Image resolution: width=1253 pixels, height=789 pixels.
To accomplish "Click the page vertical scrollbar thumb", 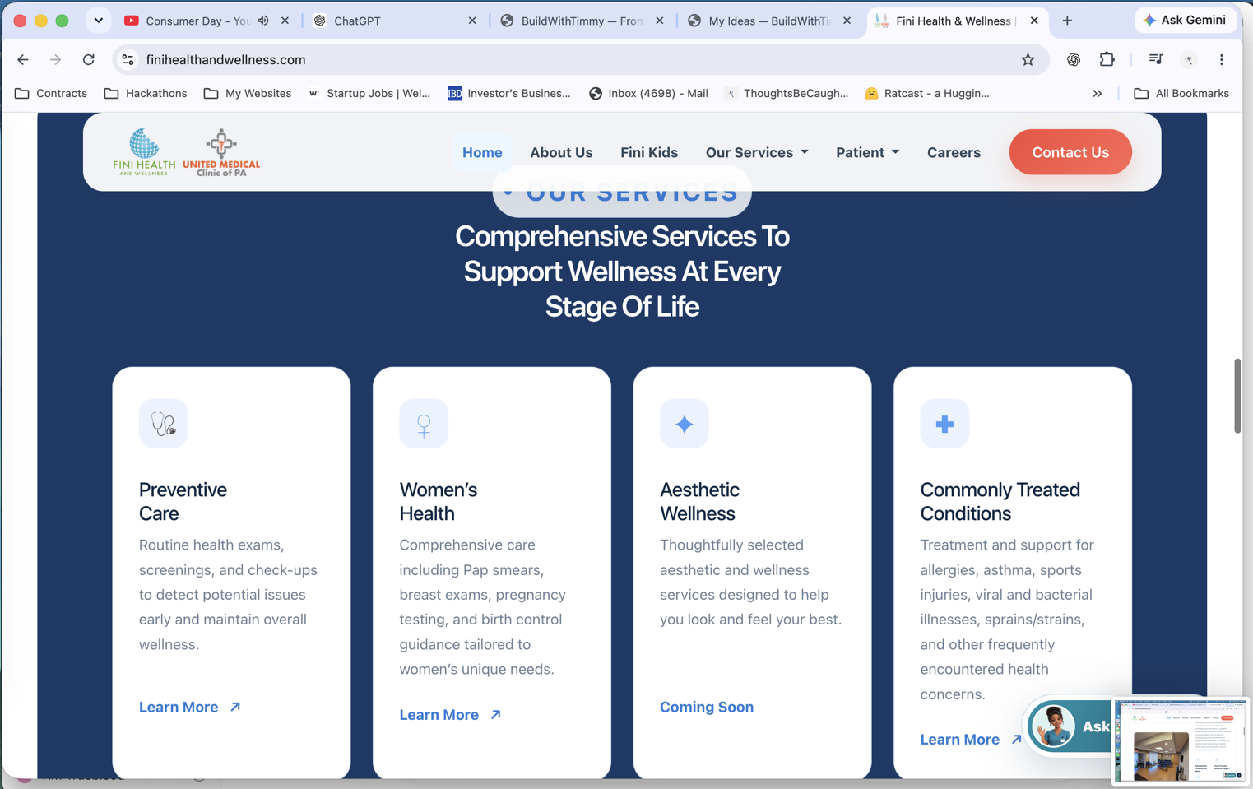I will 1237,396.
